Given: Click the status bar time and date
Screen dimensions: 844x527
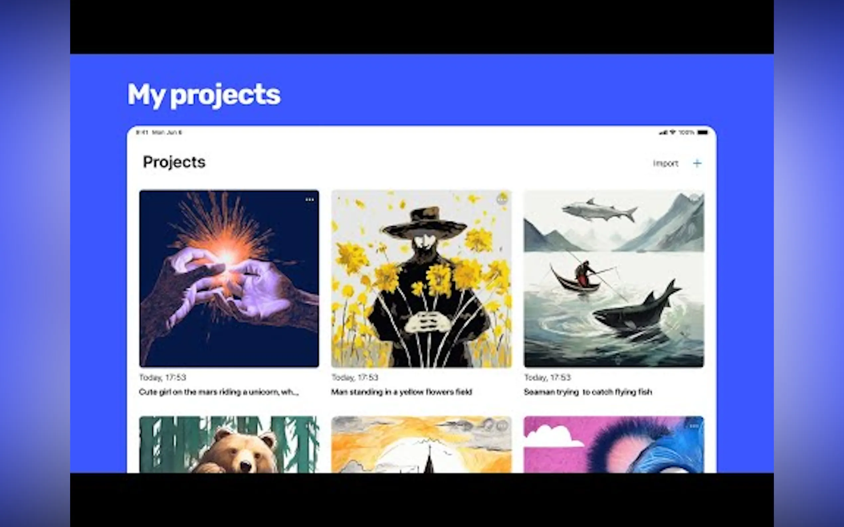Looking at the screenshot, I should click(159, 132).
